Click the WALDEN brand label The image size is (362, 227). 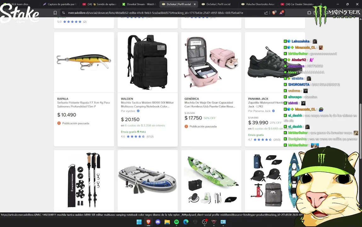tap(127, 99)
